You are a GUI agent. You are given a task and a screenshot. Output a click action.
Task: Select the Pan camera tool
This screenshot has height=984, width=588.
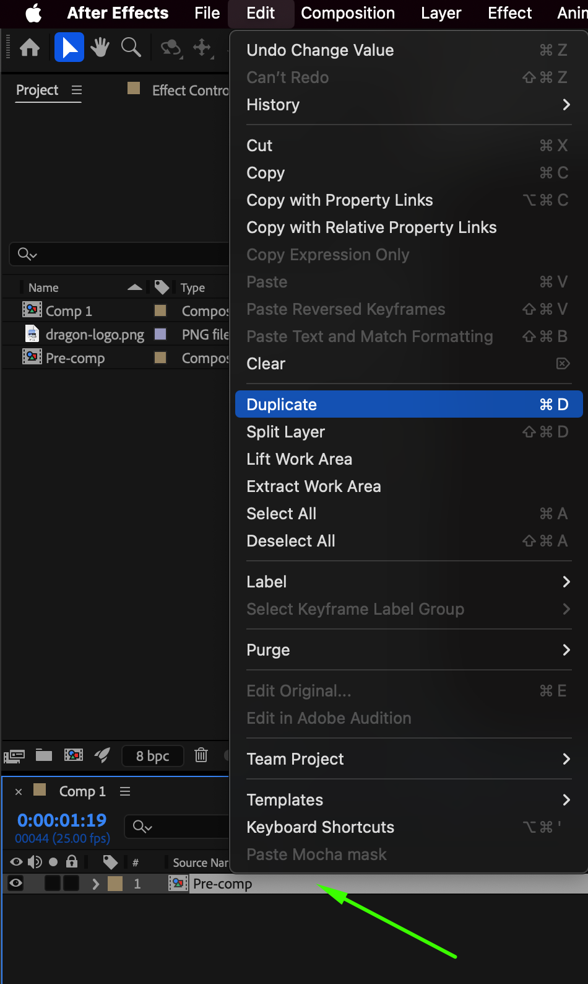[x=202, y=48]
